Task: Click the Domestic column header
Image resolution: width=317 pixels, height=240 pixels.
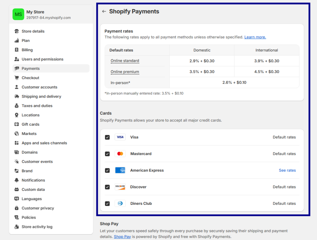Action: tap(202, 50)
